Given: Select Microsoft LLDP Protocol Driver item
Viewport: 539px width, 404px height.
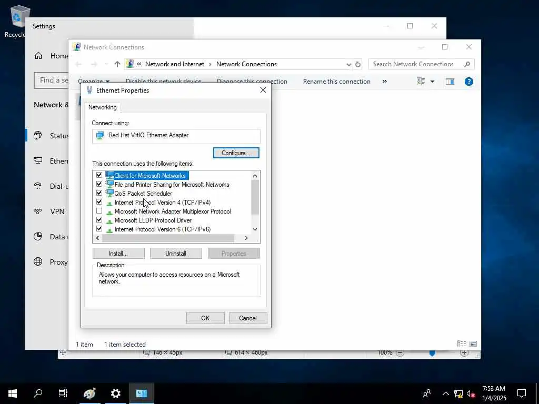Looking at the screenshot, I should [153, 220].
